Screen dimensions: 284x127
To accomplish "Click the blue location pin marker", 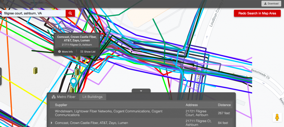I will click(73, 82).
